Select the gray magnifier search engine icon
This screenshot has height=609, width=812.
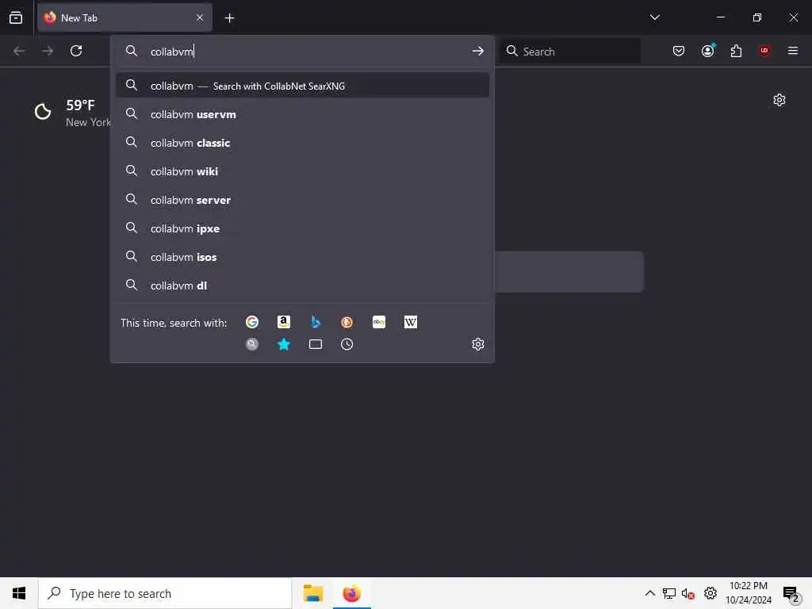tap(252, 344)
